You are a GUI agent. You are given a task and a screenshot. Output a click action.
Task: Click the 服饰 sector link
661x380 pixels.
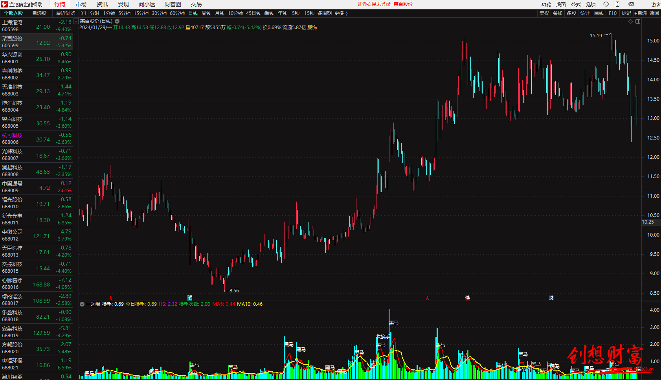tap(312, 28)
